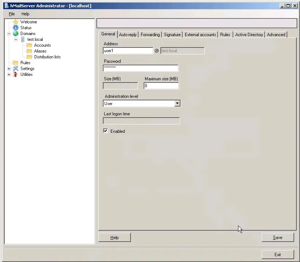Viewport: 300px width, 262px height.
Task: Select the Welcome item in the sidebar
Action: (x=29, y=22)
